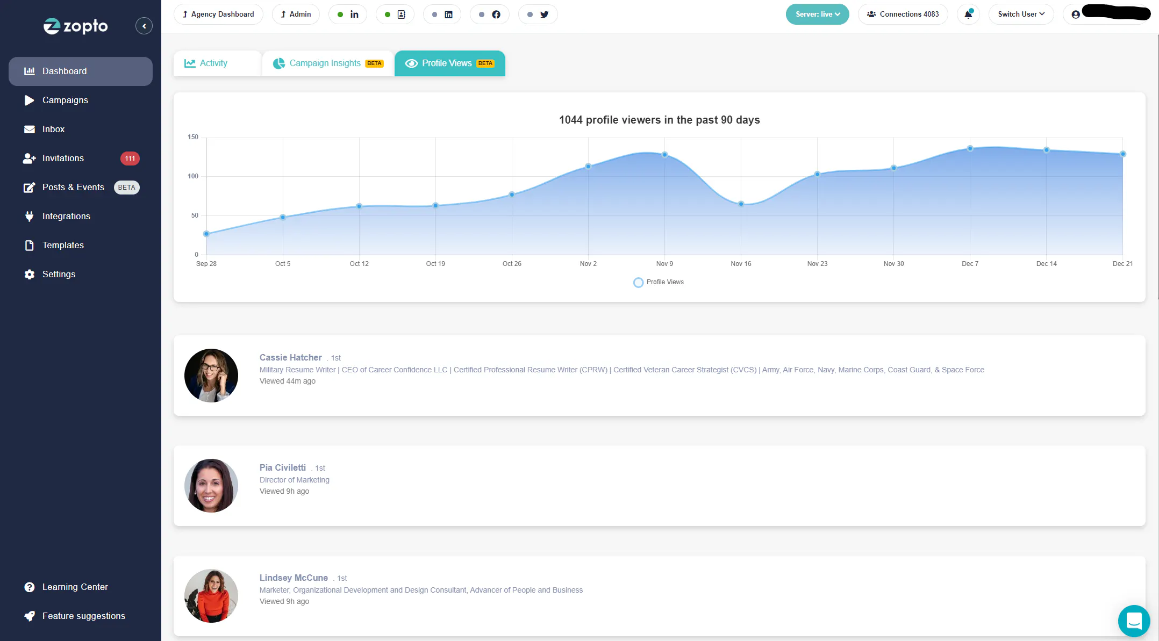Collapse the sidebar with the arrow button

(144, 26)
